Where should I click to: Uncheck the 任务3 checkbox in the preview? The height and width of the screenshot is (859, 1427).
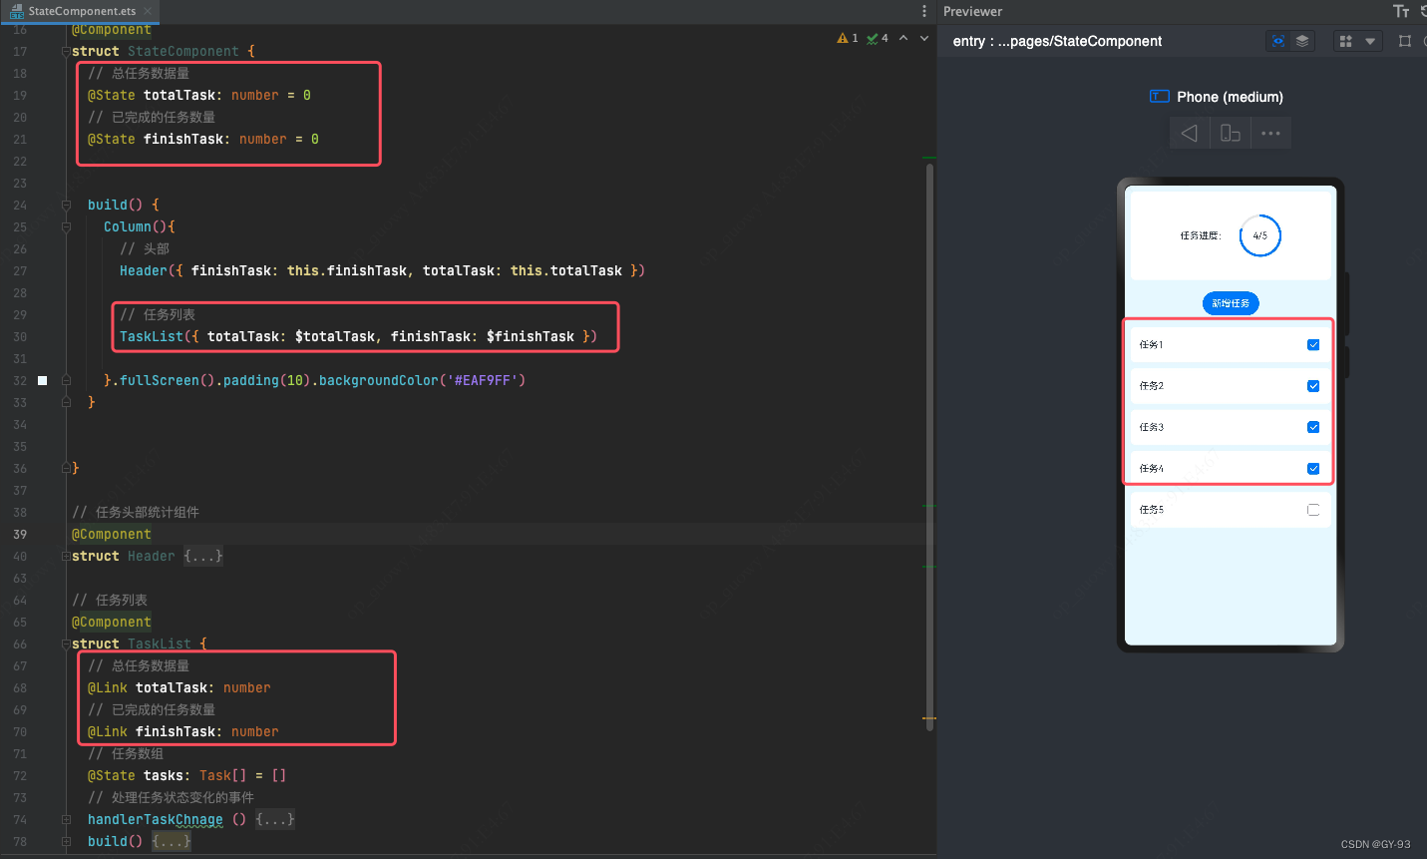pos(1313,427)
